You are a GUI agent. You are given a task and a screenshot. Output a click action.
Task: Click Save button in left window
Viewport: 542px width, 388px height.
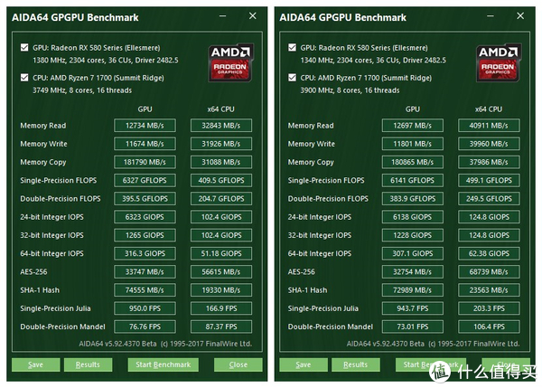pos(35,364)
